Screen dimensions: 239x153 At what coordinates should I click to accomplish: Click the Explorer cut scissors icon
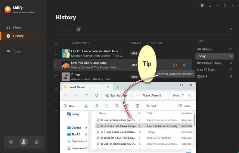(86, 106)
